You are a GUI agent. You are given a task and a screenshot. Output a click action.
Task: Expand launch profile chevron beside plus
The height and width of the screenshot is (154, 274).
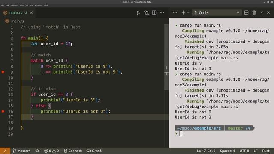188,13
